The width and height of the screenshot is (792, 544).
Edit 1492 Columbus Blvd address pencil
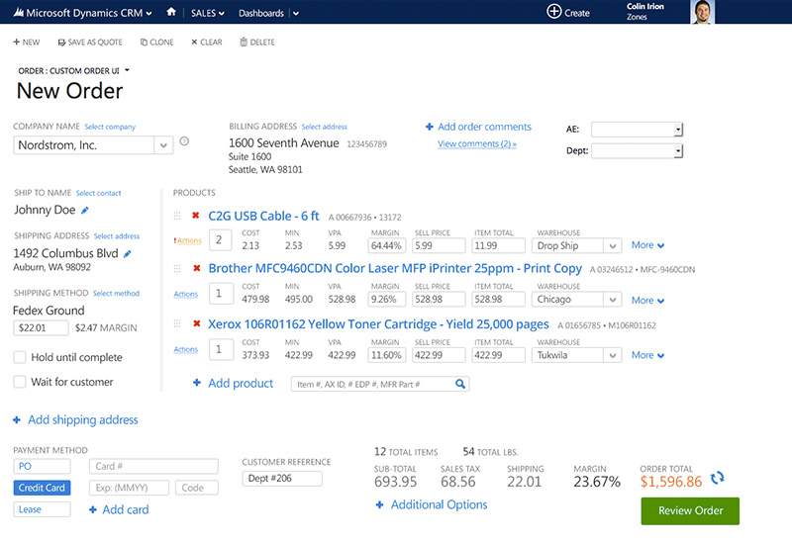coord(128,254)
